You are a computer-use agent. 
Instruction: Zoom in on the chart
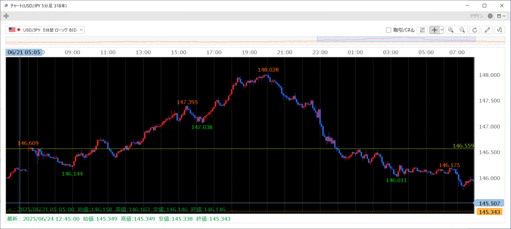451,30
